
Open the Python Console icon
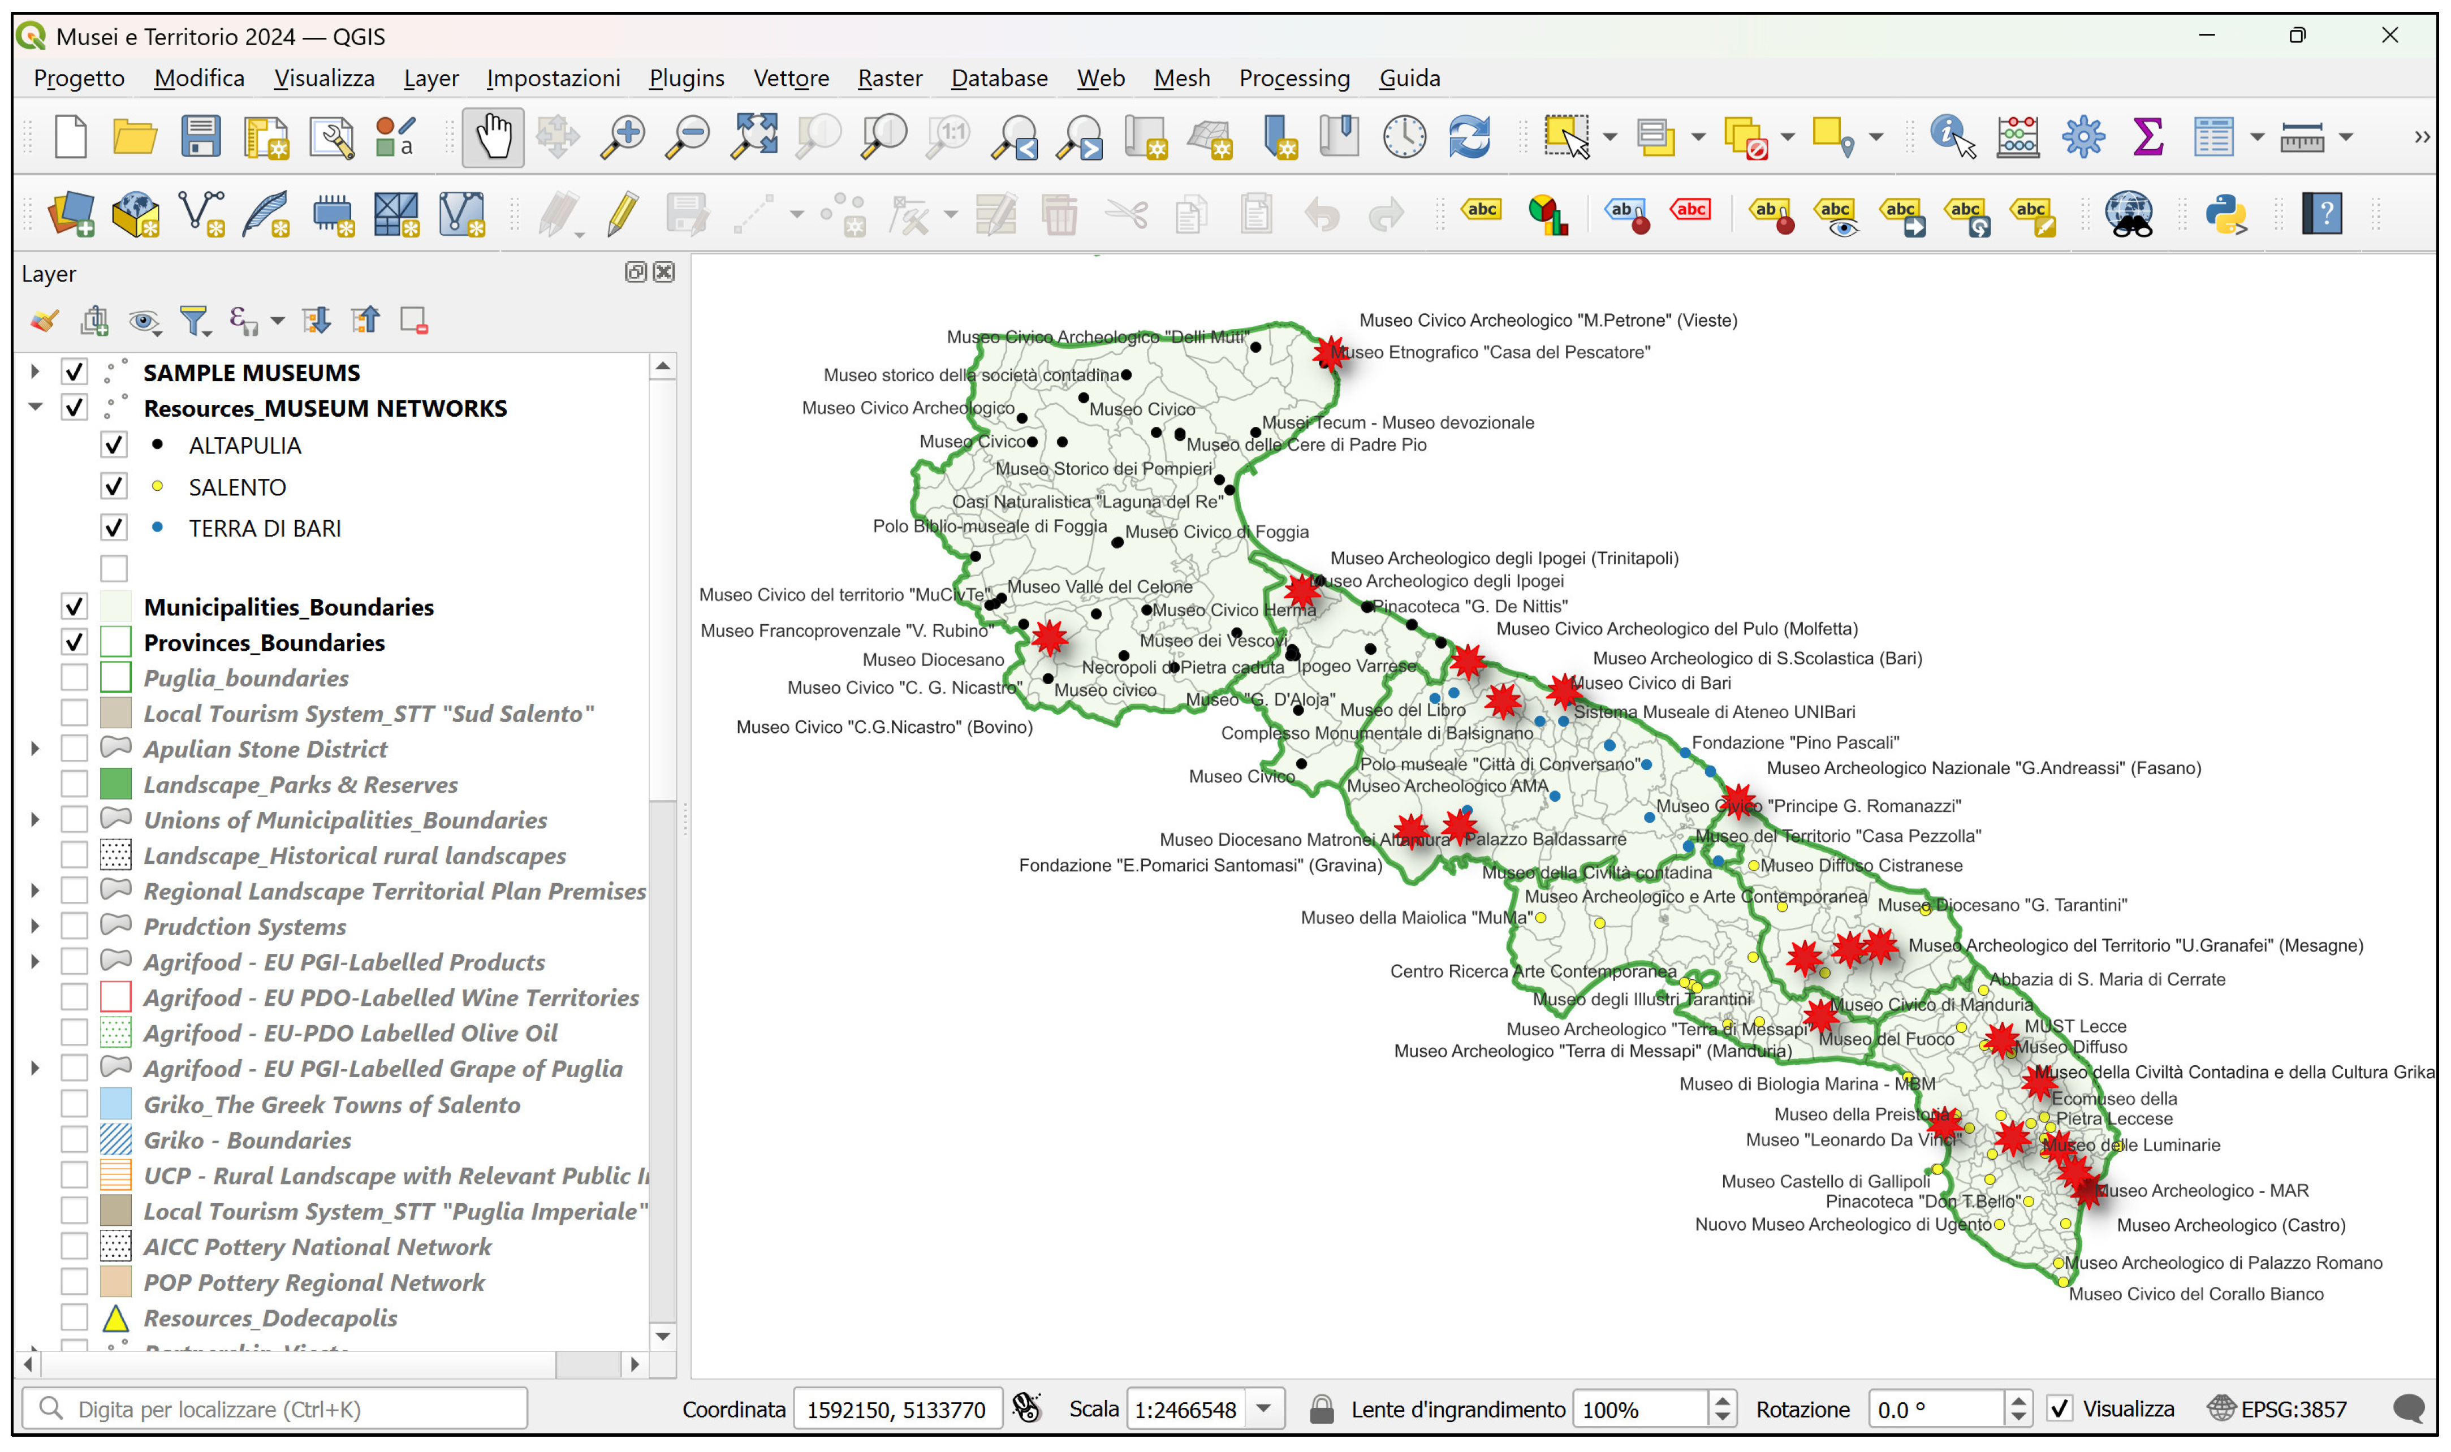[2226, 213]
